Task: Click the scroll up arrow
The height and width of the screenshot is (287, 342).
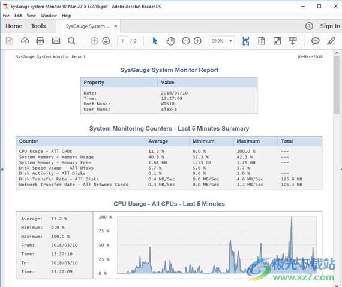Action: point(337,53)
